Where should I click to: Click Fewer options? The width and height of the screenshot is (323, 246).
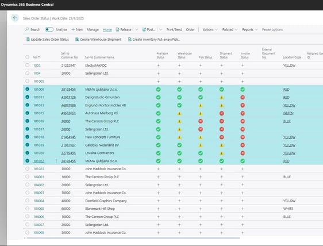coord(272,29)
